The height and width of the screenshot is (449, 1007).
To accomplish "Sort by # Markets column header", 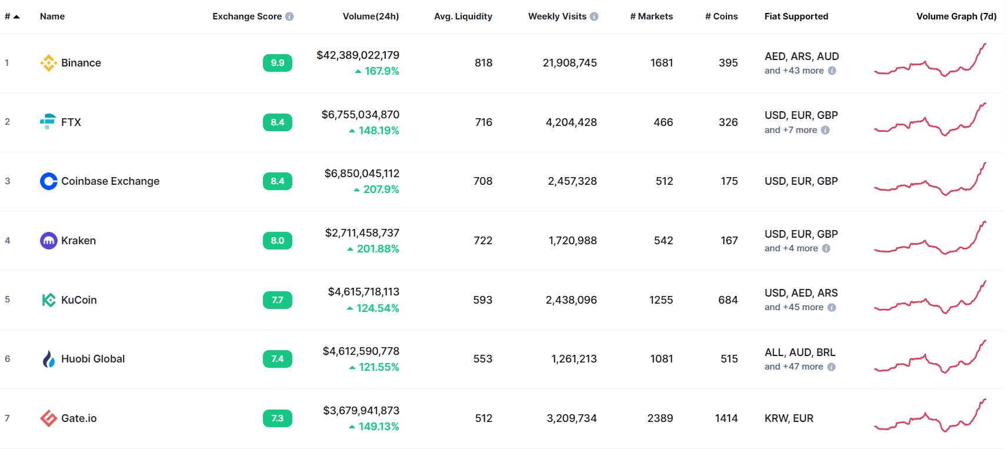I will coord(651,16).
